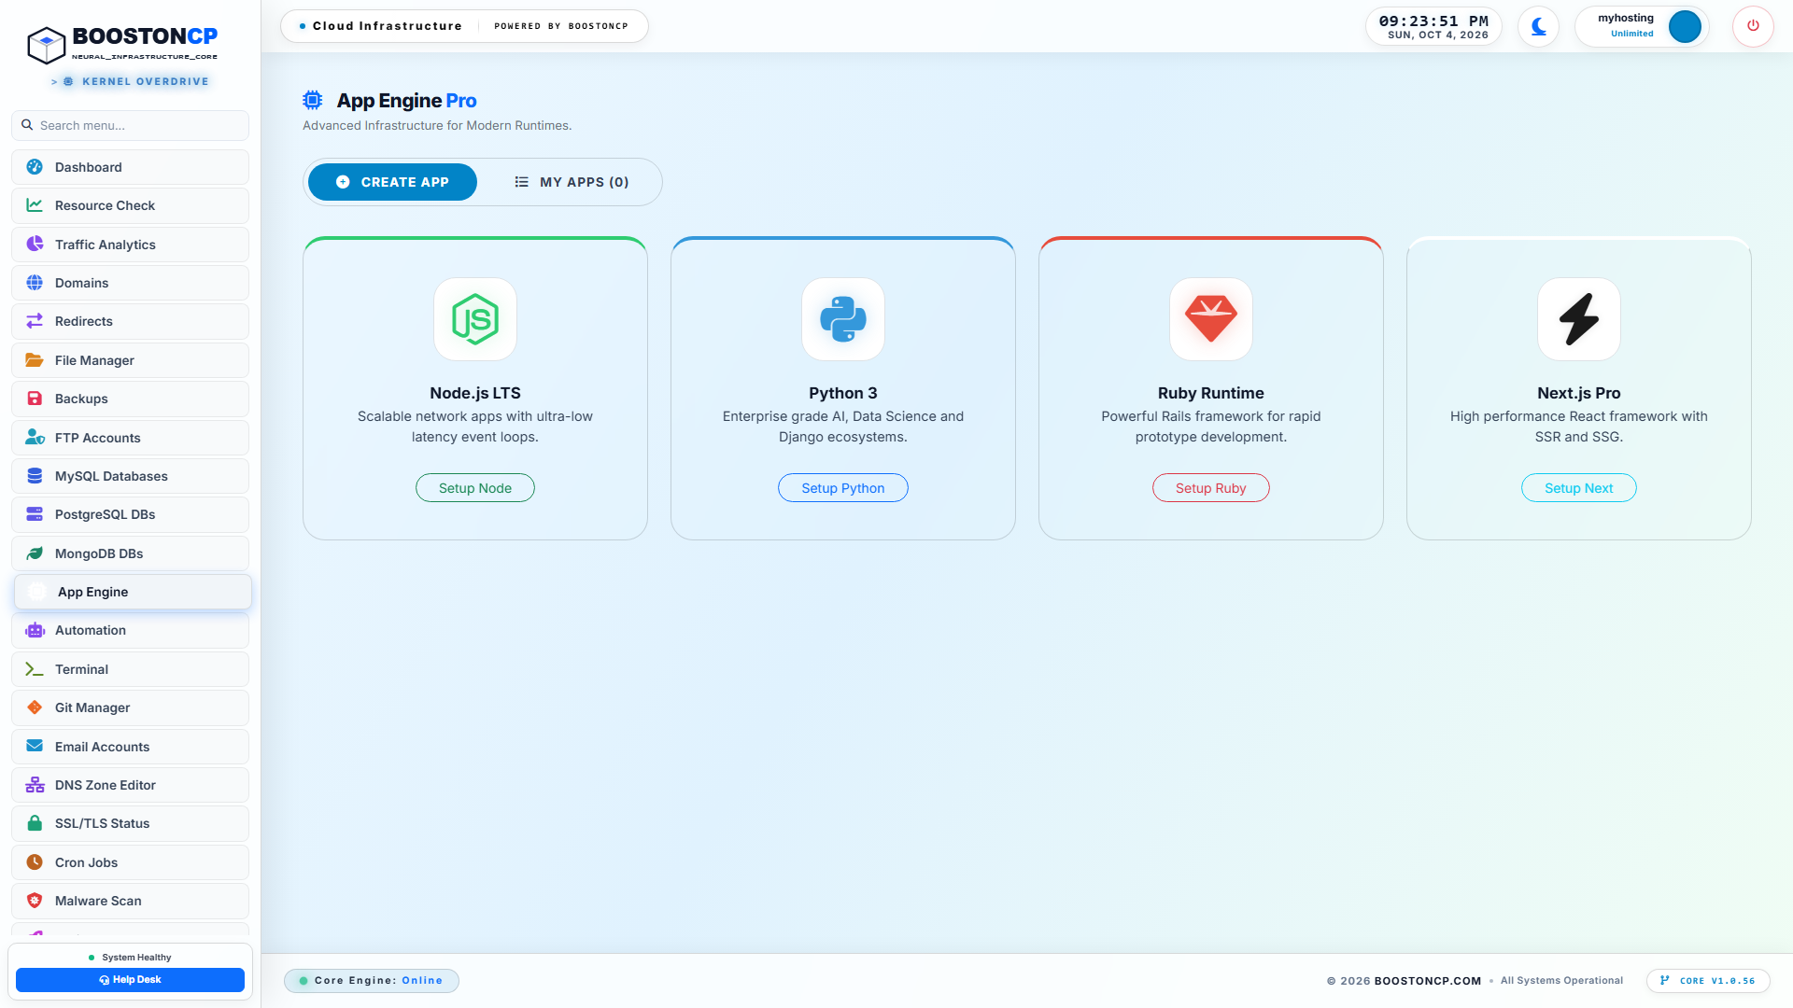The width and height of the screenshot is (1793, 1008).
Task: Click the Resource Check chart icon
Action: pos(35,205)
